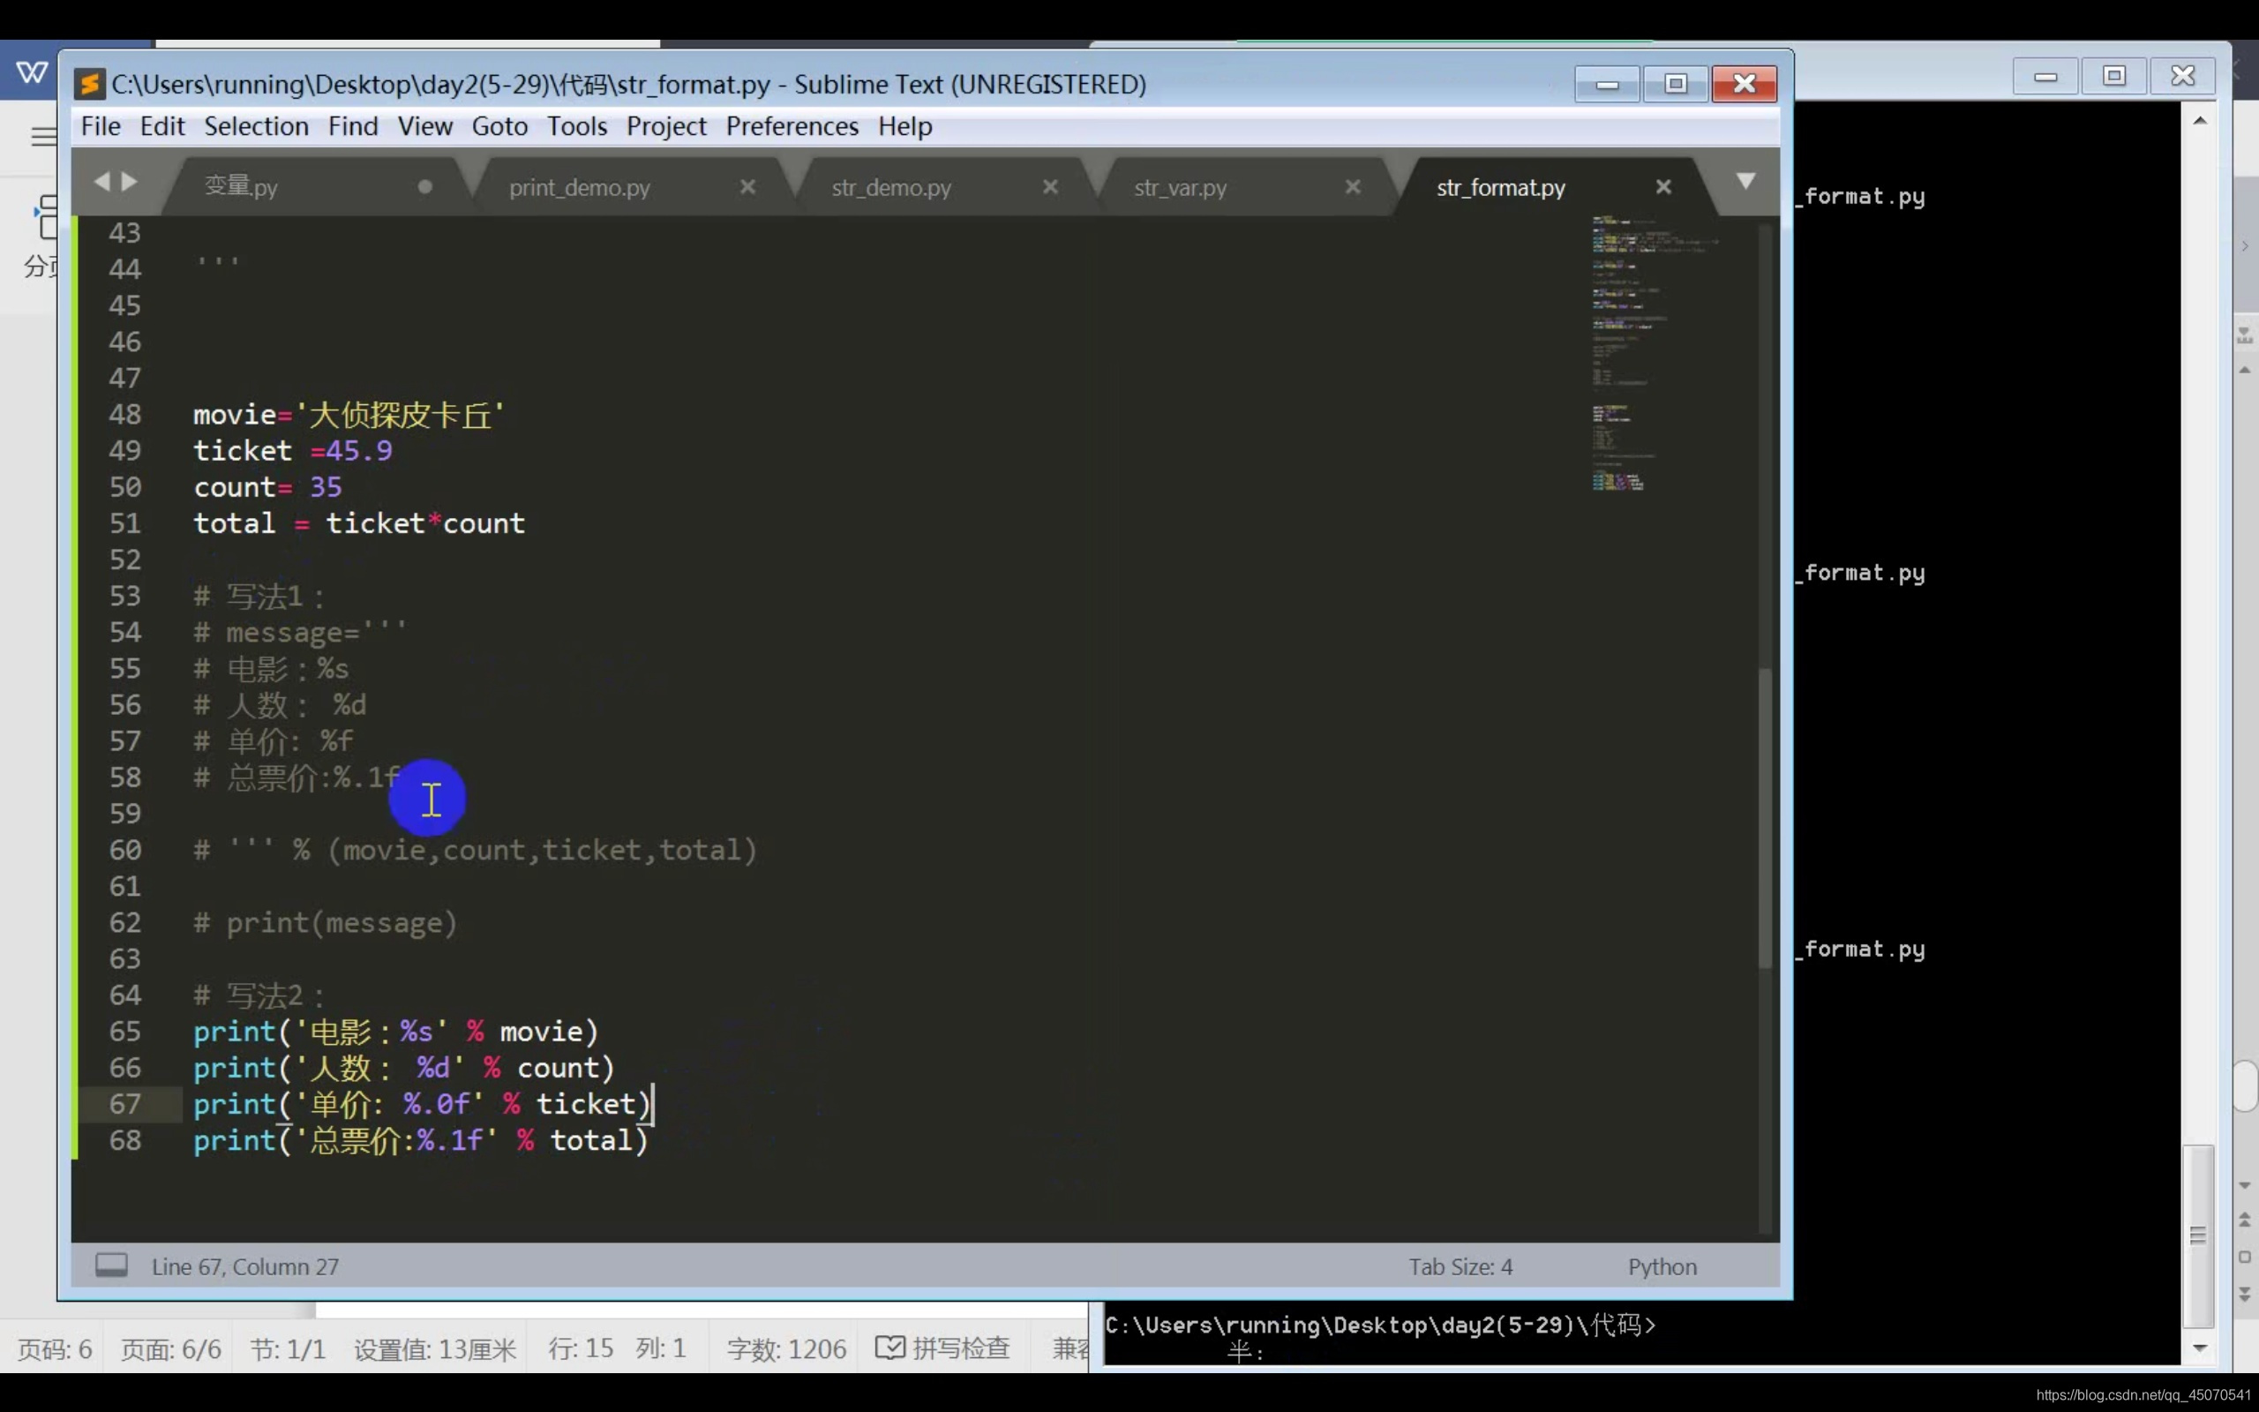Open the Preferences menu
This screenshot has height=1412, width=2259.
click(x=792, y=126)
